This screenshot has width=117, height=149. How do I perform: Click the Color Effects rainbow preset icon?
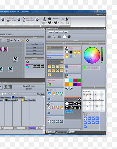click(49, 84)
